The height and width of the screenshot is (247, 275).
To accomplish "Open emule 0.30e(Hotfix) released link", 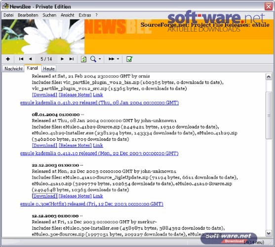I will coord(91,204).
